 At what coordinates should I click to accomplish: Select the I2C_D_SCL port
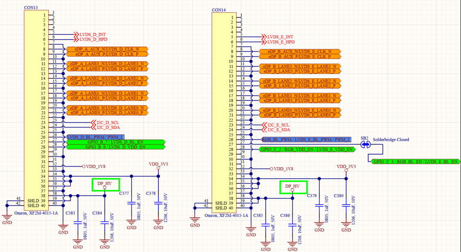click(104, 122)
